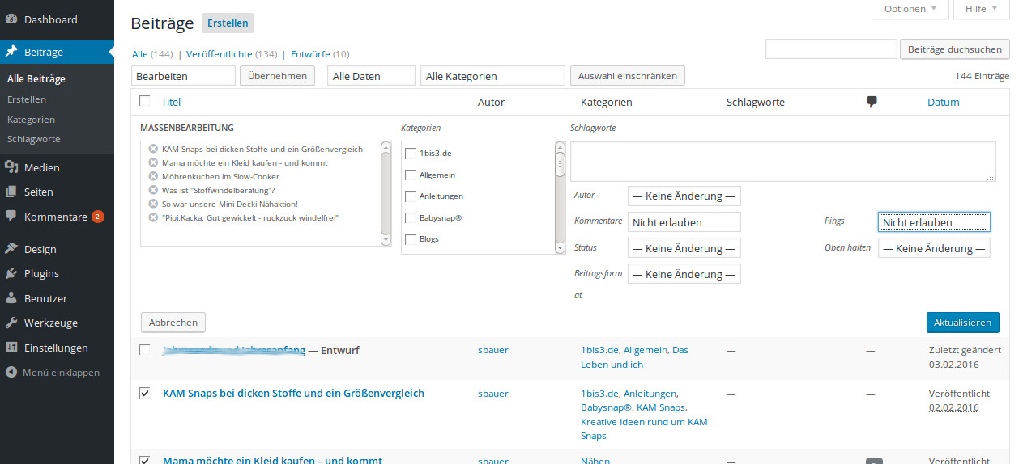This screenshot has width=1023, height=464.
Task: Filter posts by Entwürfe link
Action: tap(310, 54)
